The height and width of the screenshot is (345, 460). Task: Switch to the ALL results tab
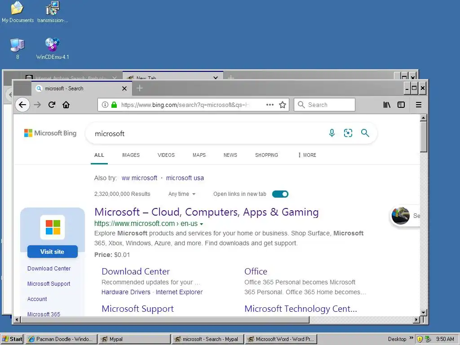tap(99, 155)
